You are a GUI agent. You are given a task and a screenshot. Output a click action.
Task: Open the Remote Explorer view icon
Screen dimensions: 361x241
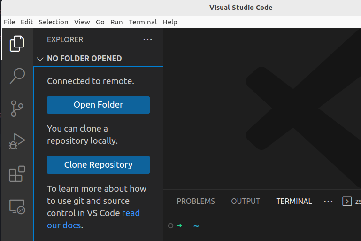click(17, 206)
